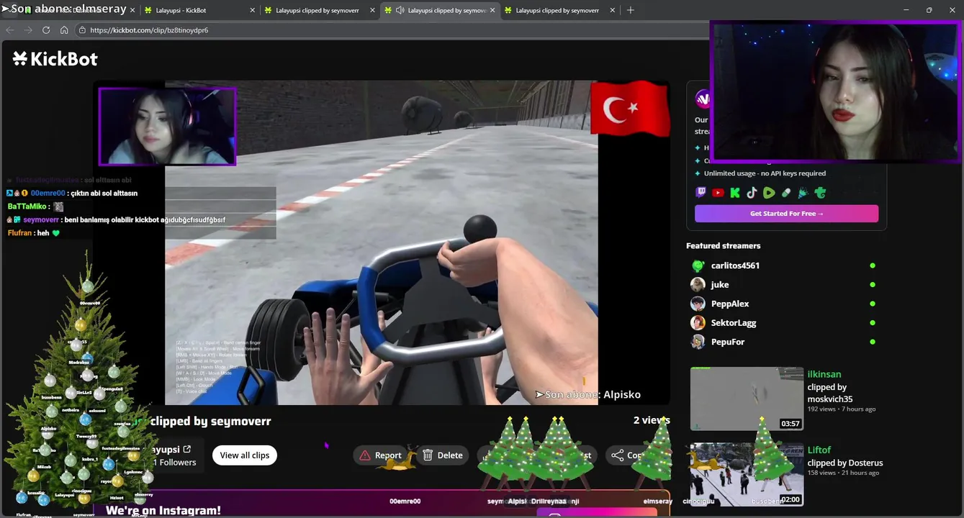This screenshot has width=964, height=518.
Task: Click the browser forward arrow
Action: coord(28,30)
